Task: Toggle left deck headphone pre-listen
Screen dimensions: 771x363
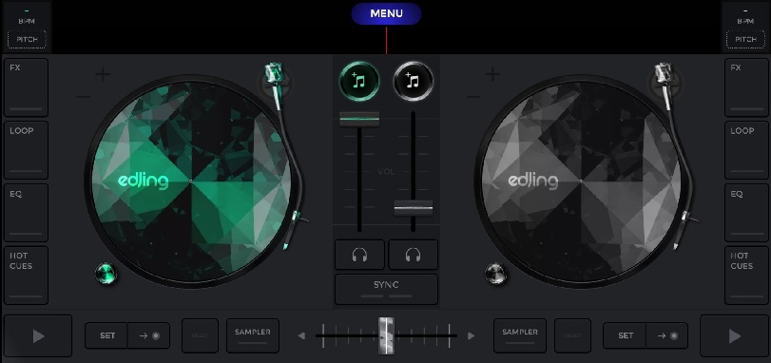Action: coord(359,255)
